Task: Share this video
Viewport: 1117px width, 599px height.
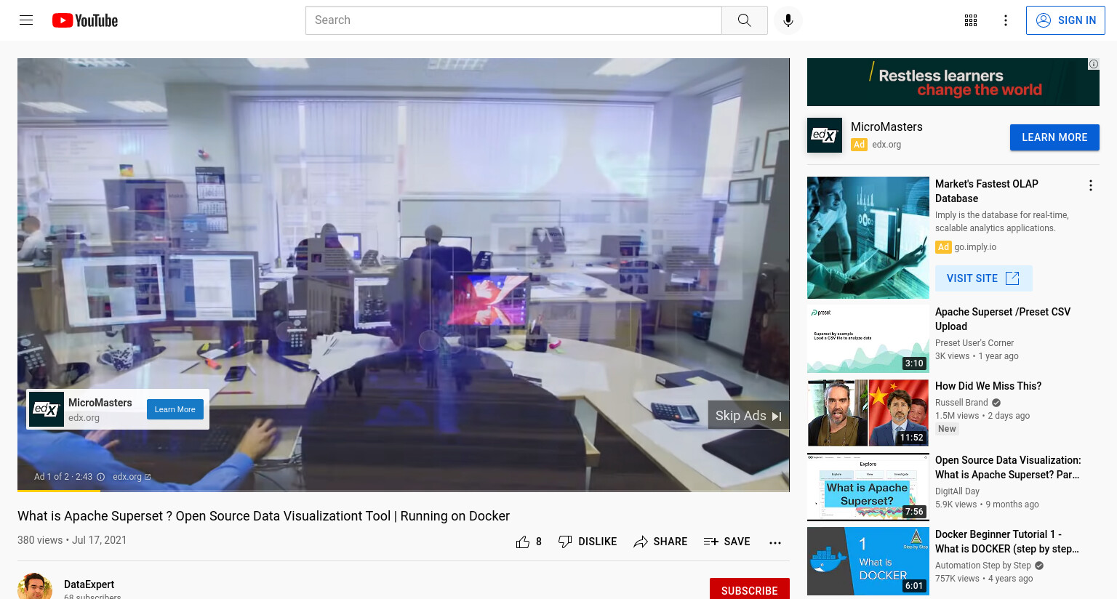Action: pyautogui.click(x=660, y=542)
